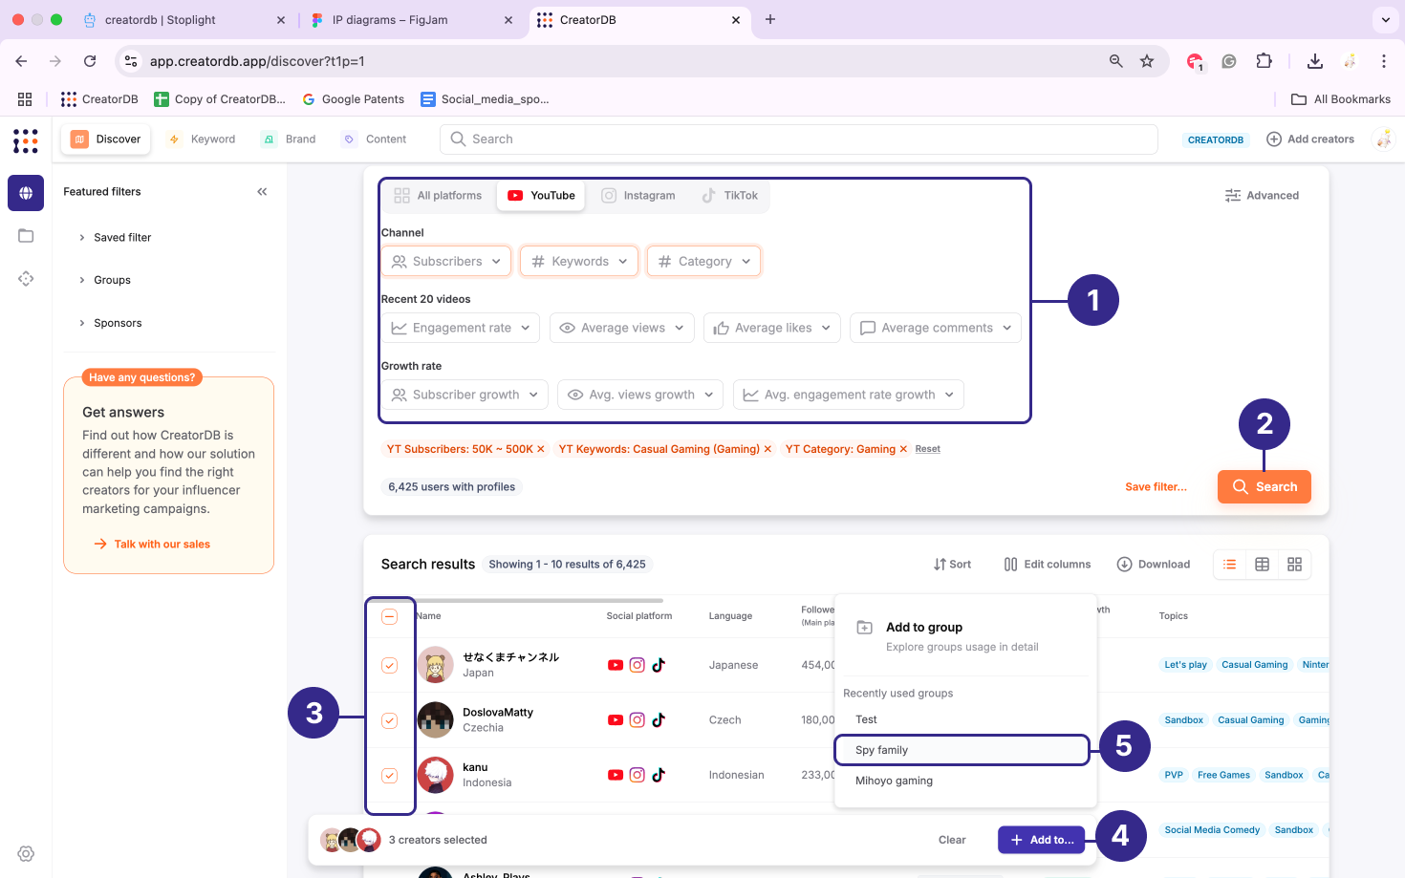Open Edit columns
The image size is (1405, 878).
[1047, 565]
